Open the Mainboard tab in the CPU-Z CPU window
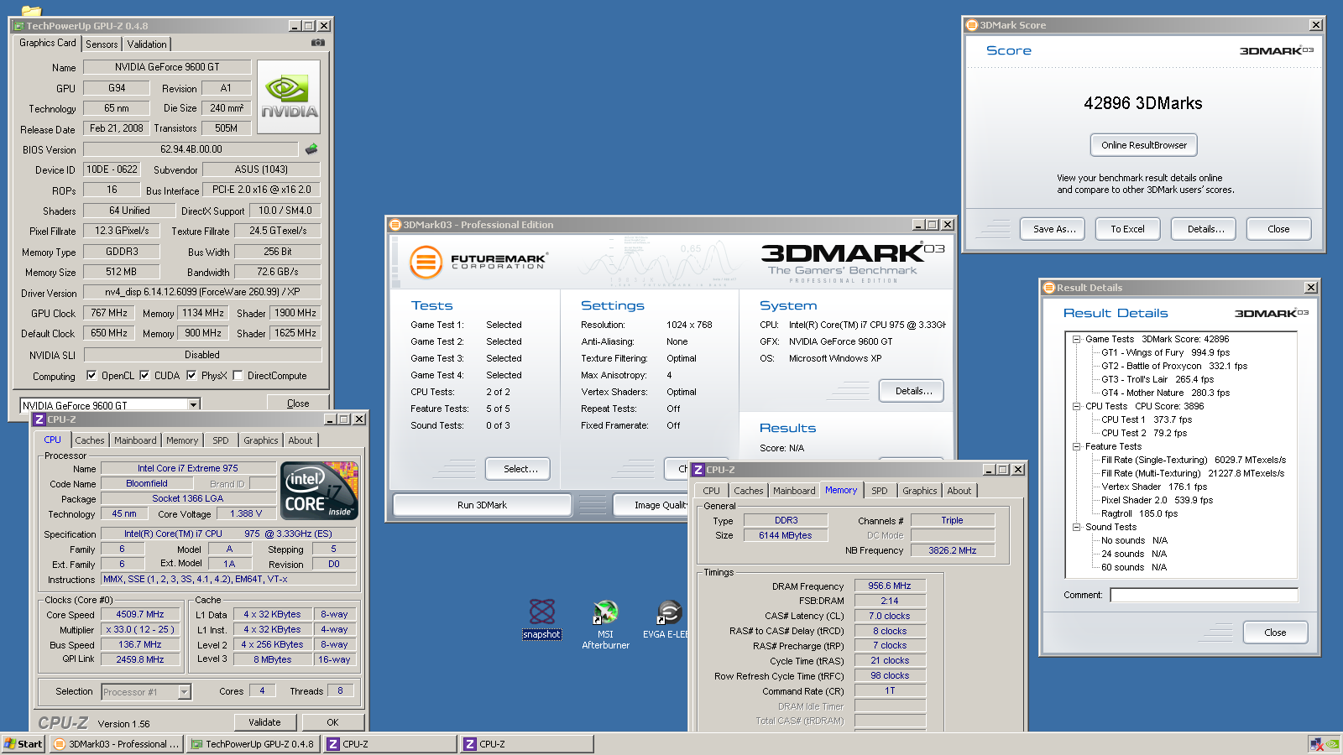The image size is (1343, 755). tap(135, 440)
